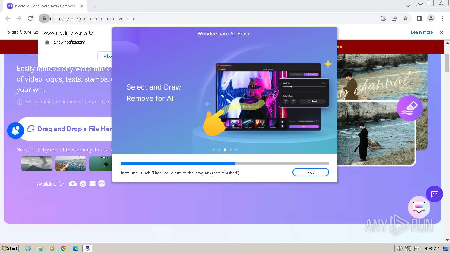
Task: Open Chrome from taskbar
Action: (x=64, y=248)
